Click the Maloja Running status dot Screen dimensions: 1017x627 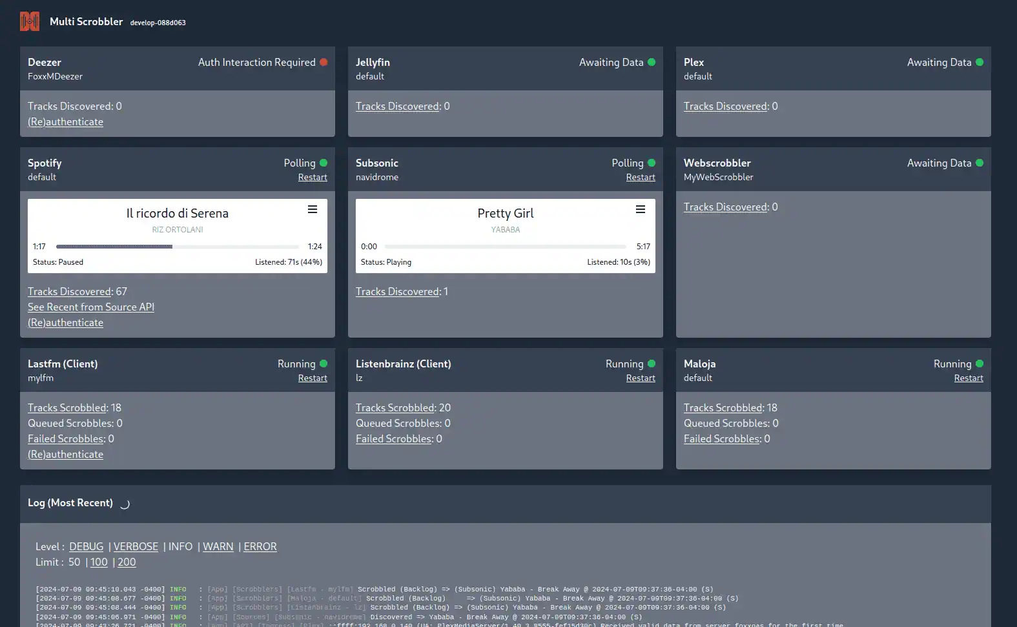pyautogui.click(x=980, y=364)
